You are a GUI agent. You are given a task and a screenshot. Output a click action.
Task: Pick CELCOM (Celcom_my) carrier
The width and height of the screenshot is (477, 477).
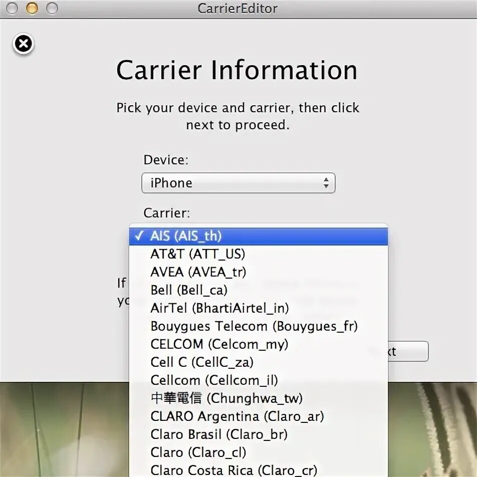(258, 344)
